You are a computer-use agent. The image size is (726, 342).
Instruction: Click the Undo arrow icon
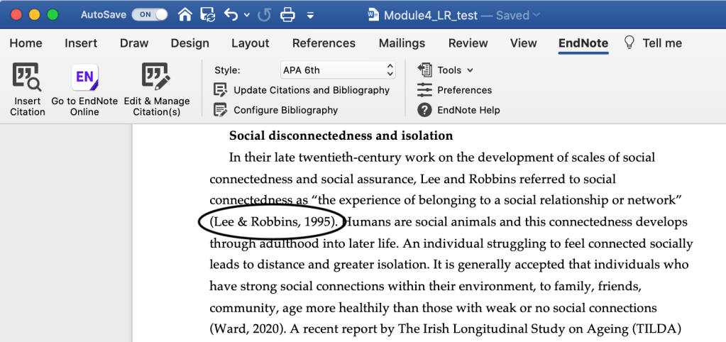pyautogui.click(x=231, y=14)
